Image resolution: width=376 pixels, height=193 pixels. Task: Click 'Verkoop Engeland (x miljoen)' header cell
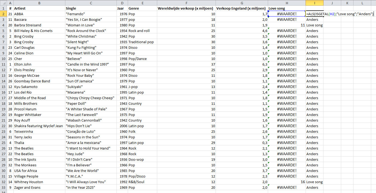coord(242,8)
